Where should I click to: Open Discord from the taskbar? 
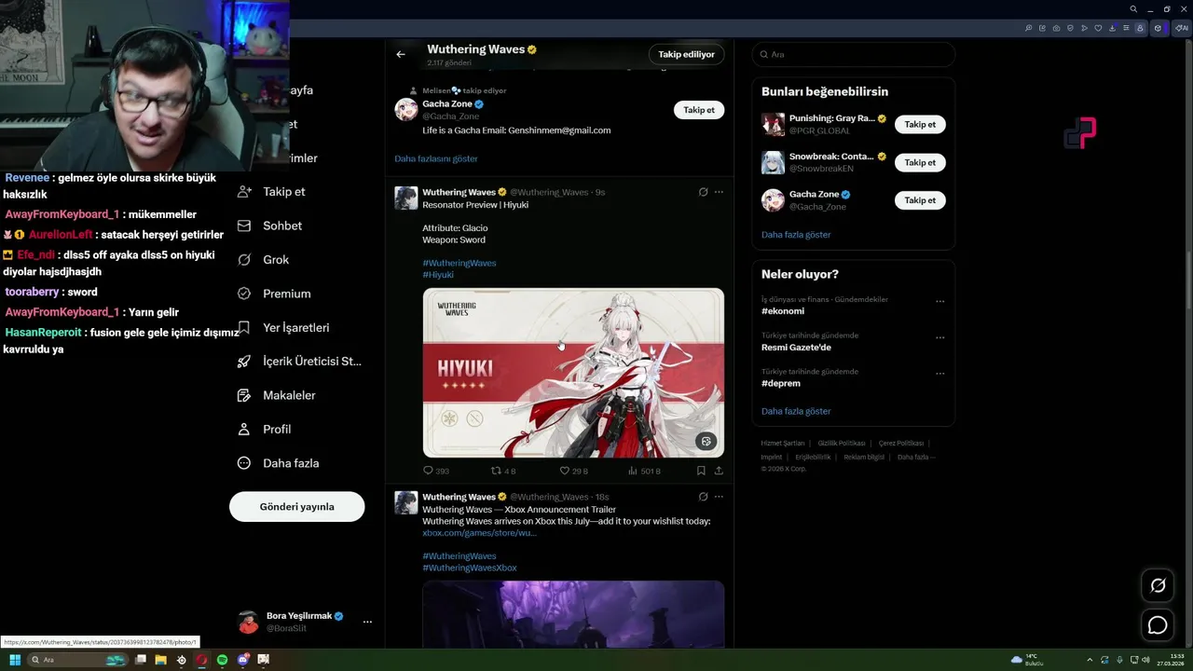tap(243, 660)
